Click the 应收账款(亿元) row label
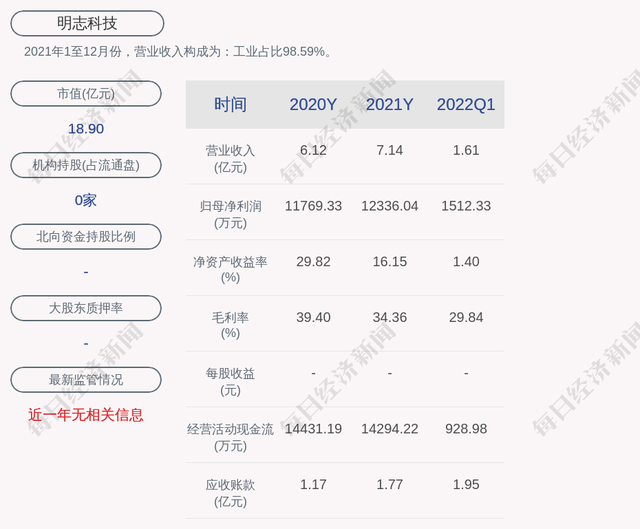The image size is (640, 529). click(x=231, y=493)
